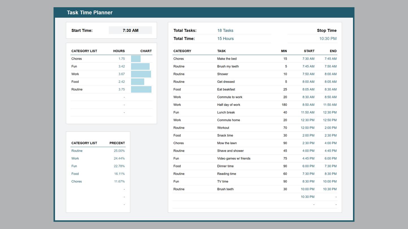Click the Fun category for Lunch break
The height and width of the screenshot is (229, 408).
(x=176, y=112)
